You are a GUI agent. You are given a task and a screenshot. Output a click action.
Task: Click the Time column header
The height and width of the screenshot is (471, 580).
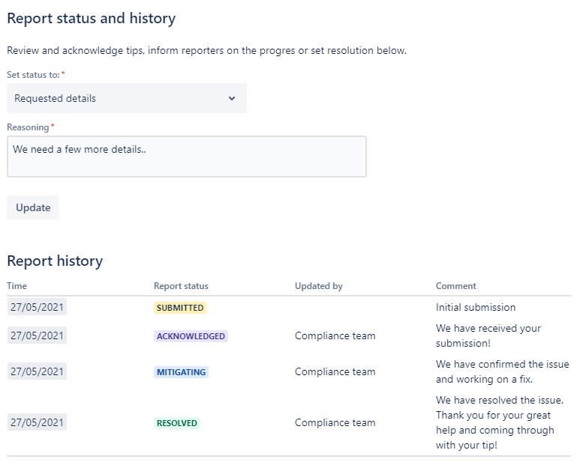17,286
